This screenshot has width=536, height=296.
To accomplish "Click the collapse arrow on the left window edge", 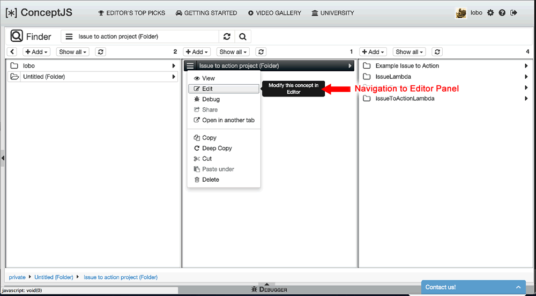I will tap(2, 158).
